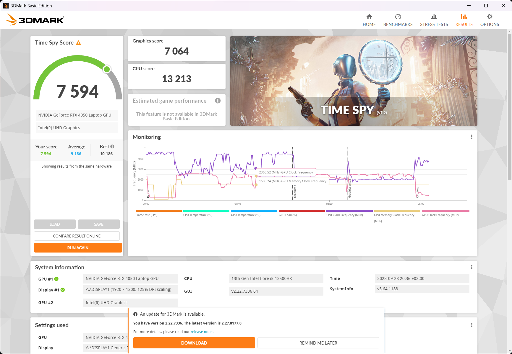Screen dimensions: 512x354
Task: Toggle the CPU Temperature legend
Action: tap(206, 213)
